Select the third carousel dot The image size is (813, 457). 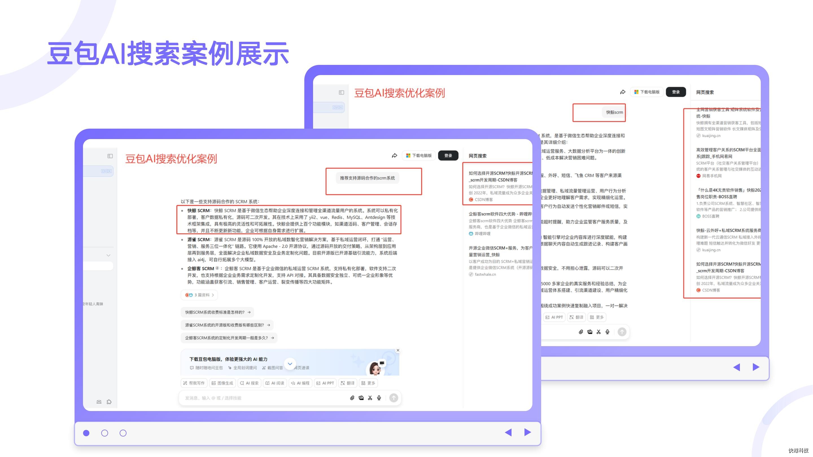pyautogui.click(x=123, y=433)
